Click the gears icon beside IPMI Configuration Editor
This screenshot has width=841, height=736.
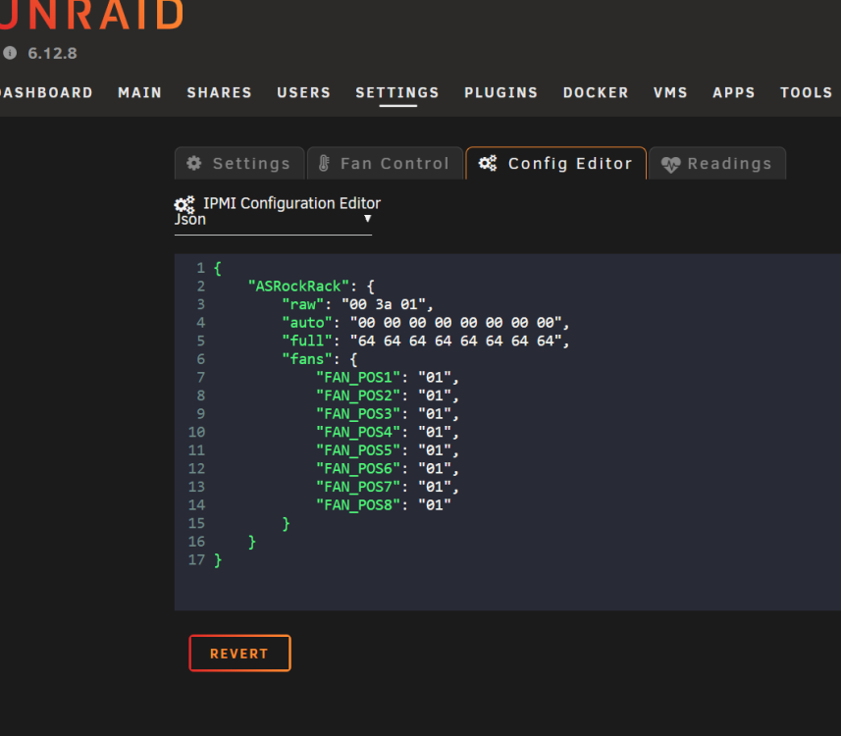(x=184, y=204)
